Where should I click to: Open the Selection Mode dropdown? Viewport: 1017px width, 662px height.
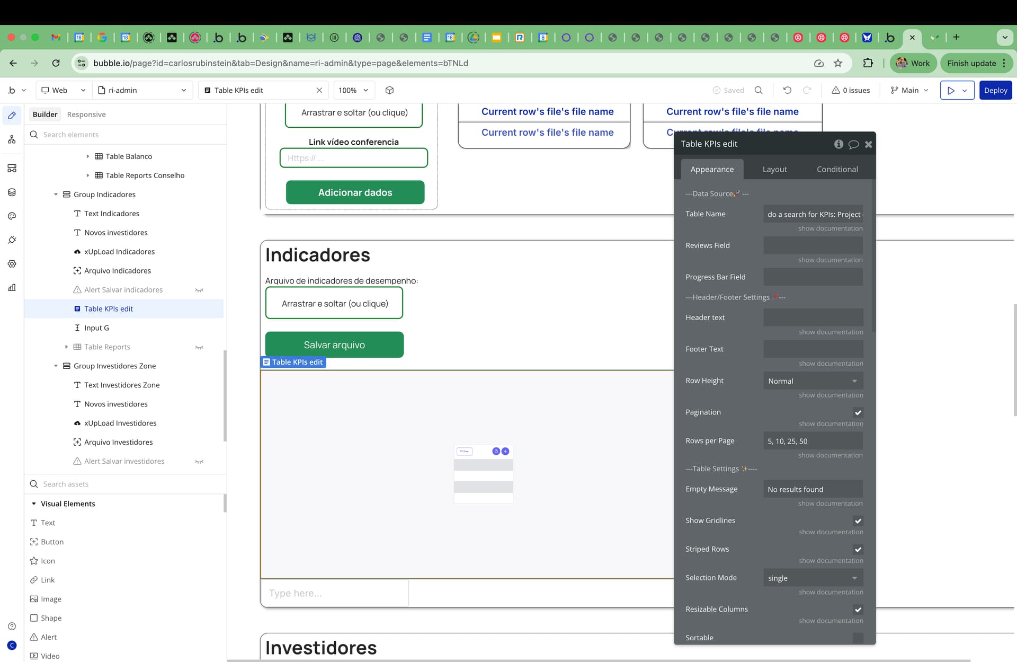813,578
